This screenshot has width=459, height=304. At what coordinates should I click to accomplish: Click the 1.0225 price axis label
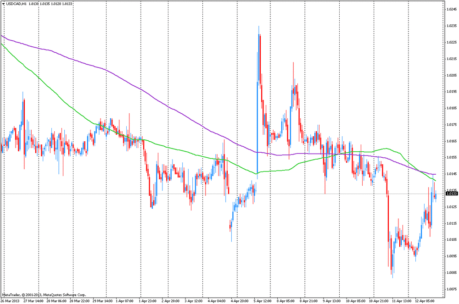click(x=452, y=42)
